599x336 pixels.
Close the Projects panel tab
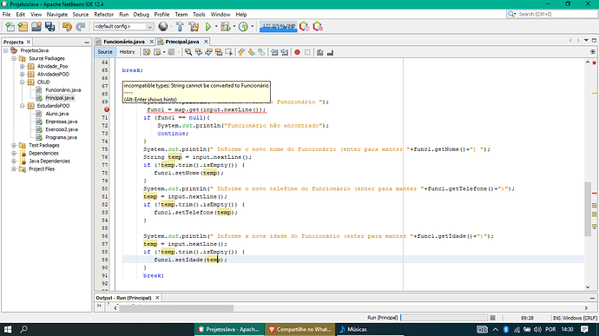(x=29, y=42)
